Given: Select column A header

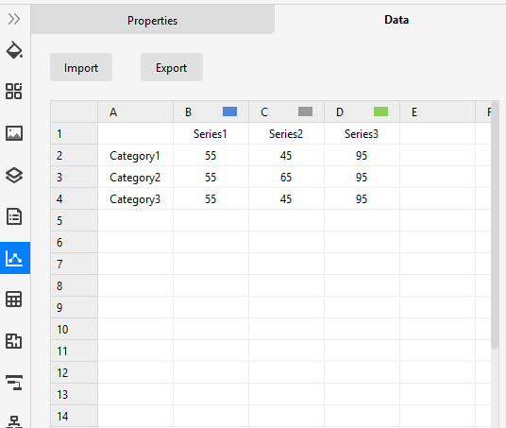Looking at the screenshot, I should [136, 111].
